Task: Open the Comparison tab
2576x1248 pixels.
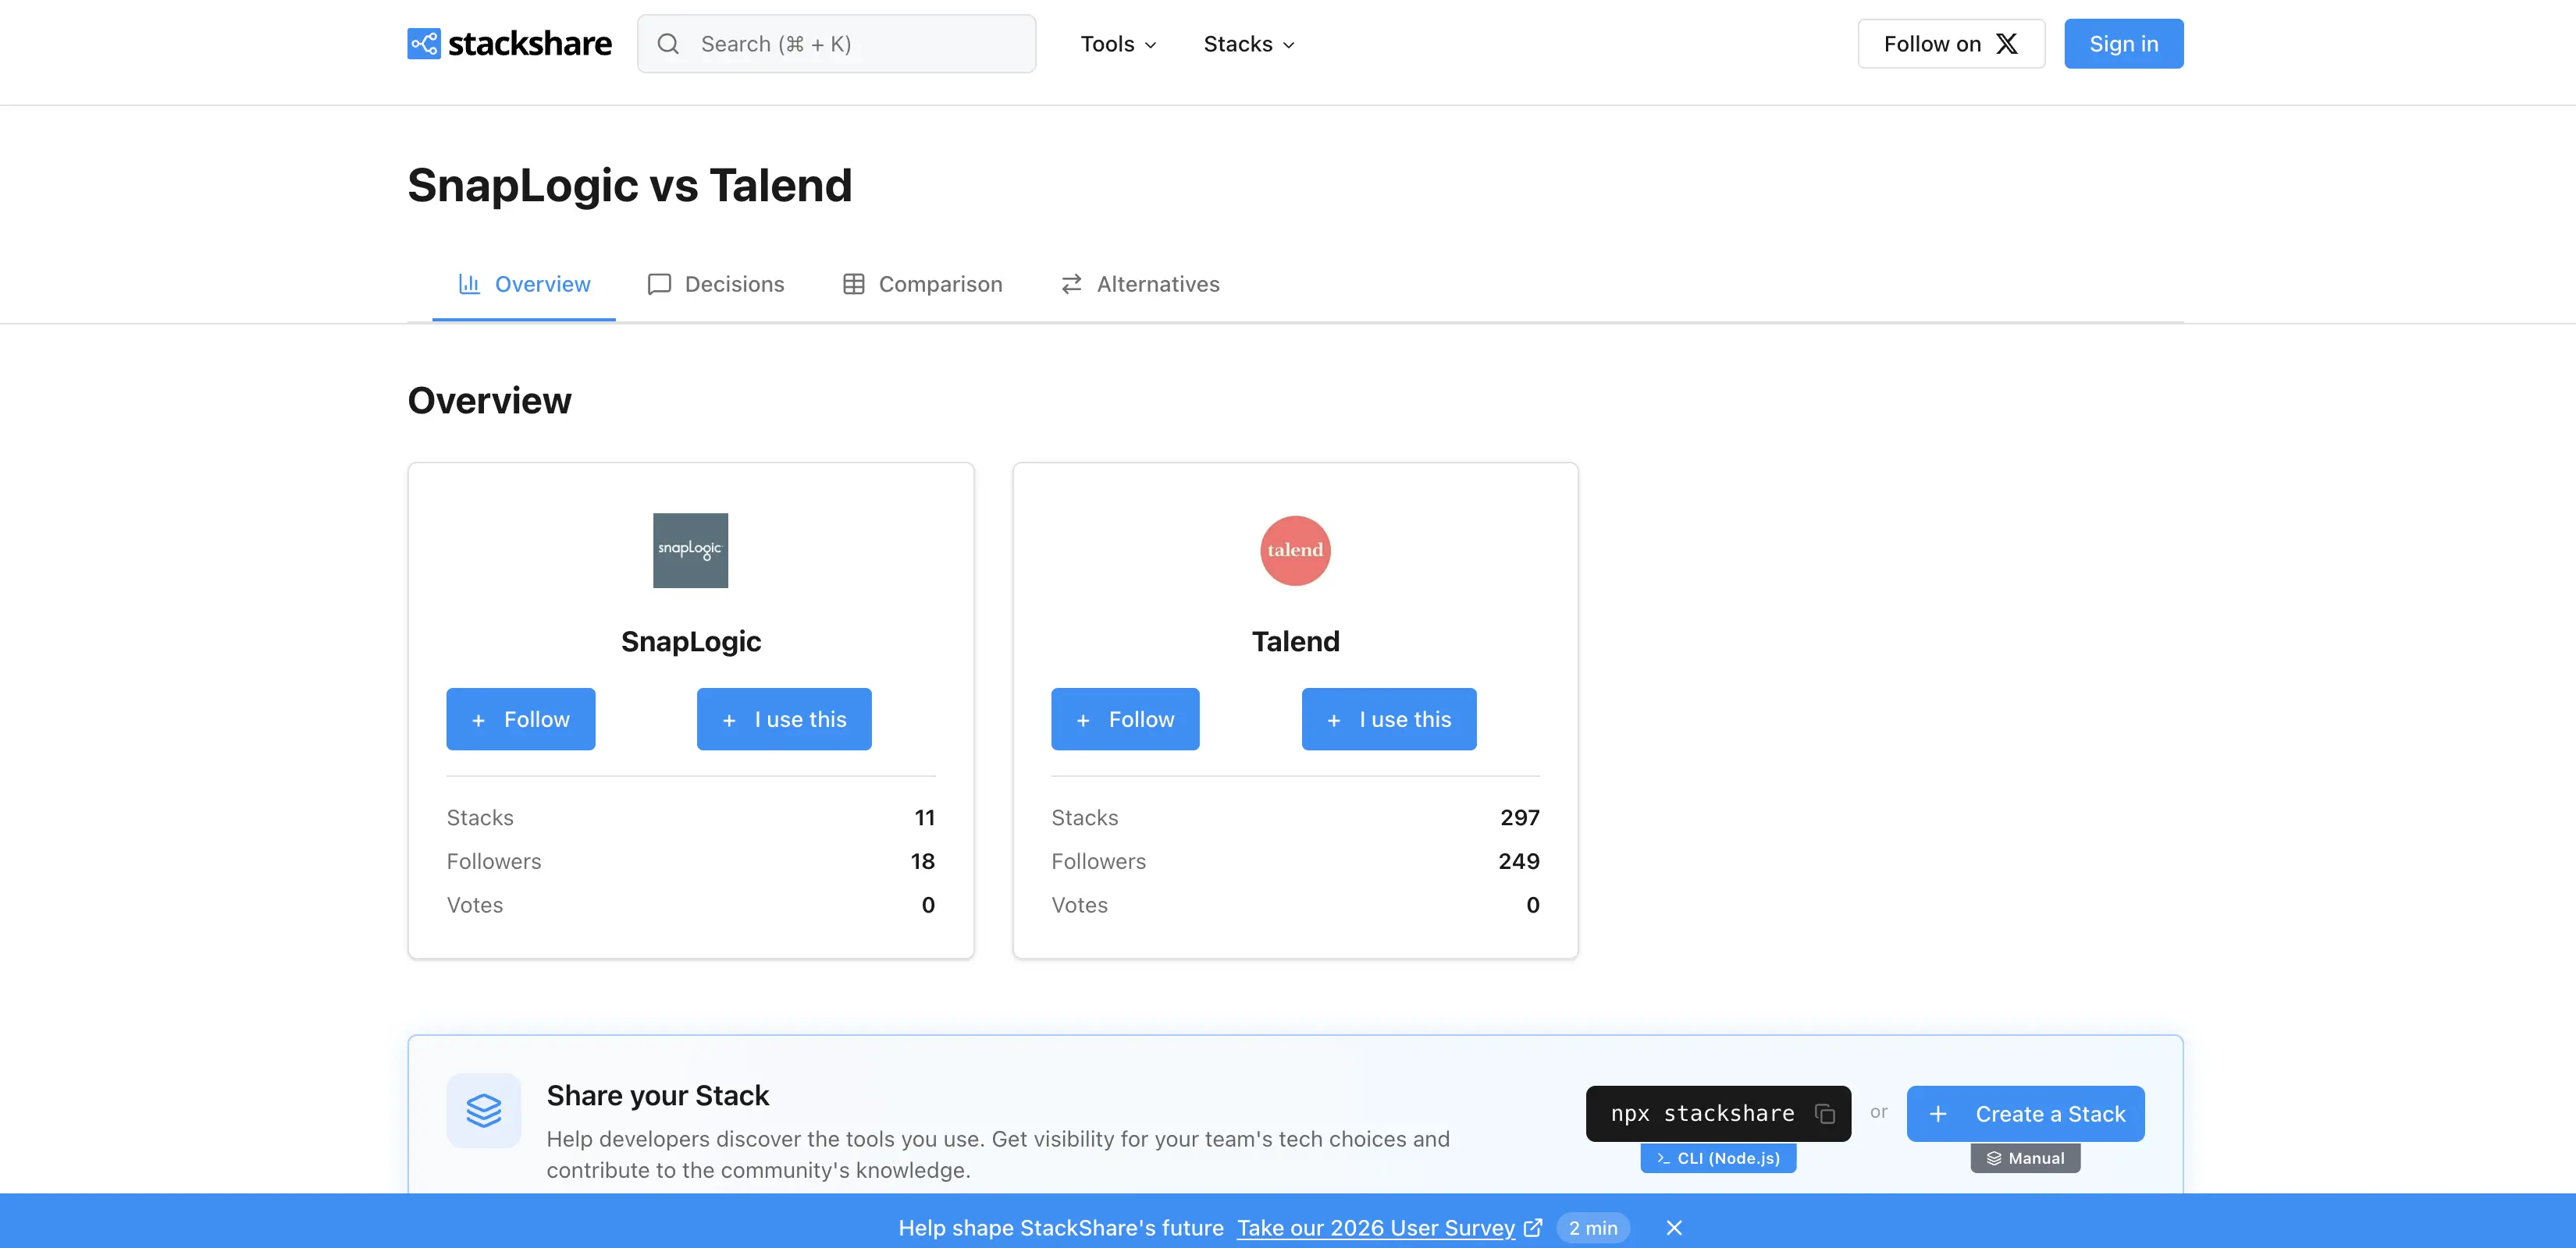Action: (922, 284)
